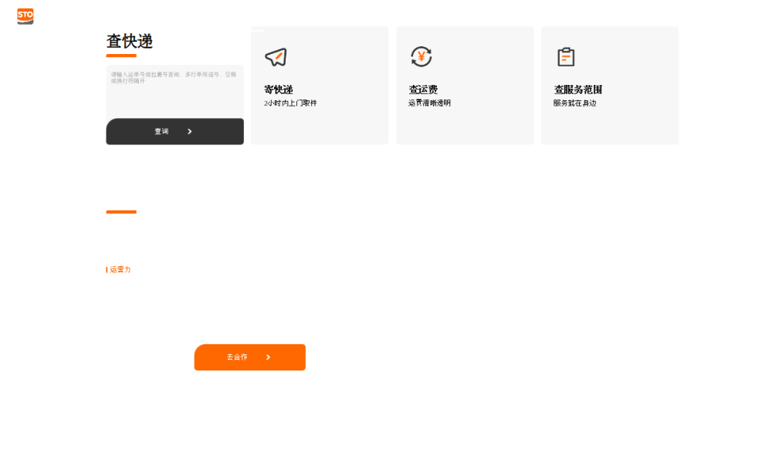
Task: Click the orange 去合作 button
Action: [250, 357]
